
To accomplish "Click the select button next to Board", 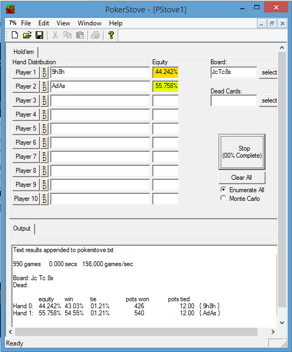I will (268, 72).
